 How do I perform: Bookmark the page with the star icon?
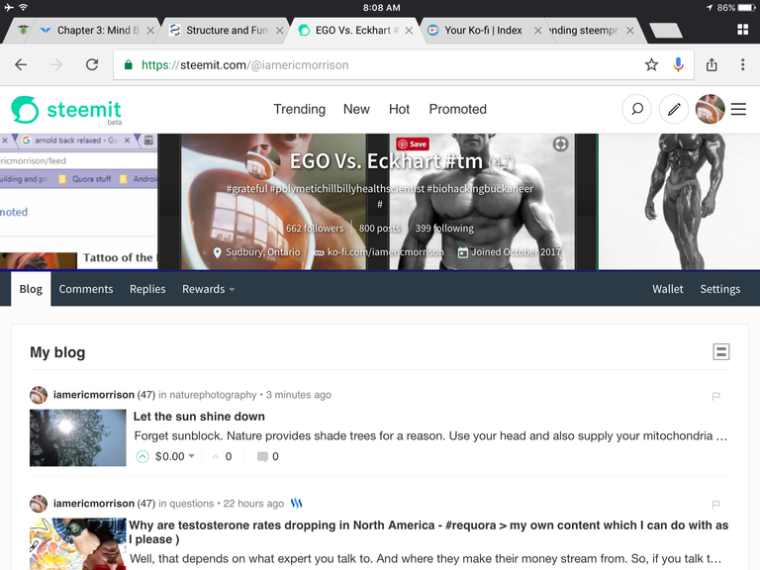point(651,64)
